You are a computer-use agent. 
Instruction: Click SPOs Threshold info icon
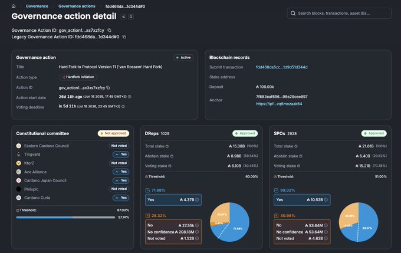click(275, 177)
